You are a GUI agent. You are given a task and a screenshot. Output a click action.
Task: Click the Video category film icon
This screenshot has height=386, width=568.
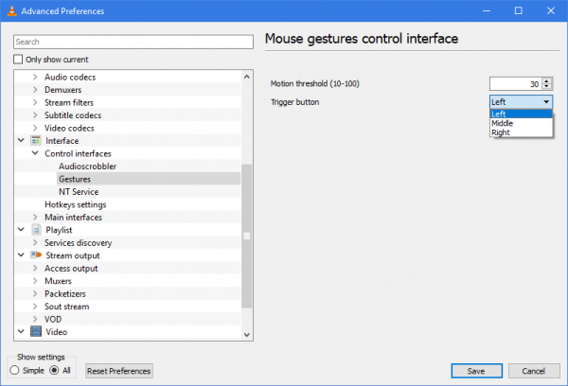36,331
